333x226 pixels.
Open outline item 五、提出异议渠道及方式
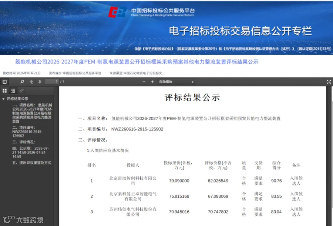coord(32,163)
